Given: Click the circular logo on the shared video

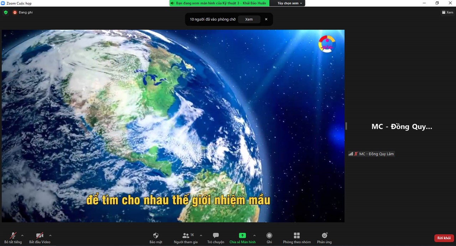Looking at the screenshot, I should [x=327, y=44].
